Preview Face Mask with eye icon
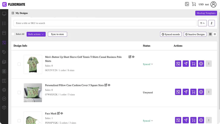Image resolution: width=220 pixels, height=124 pixels. coord(62,113)
